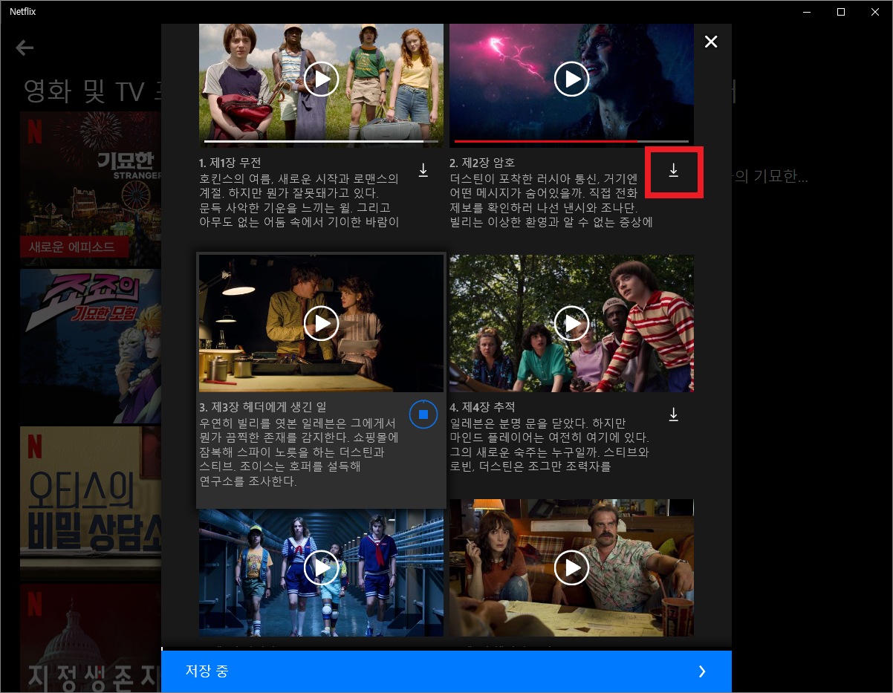The width and height of the screenshot is (893, 693).
Task: Click episode 1 description about 호킨스의 여름
Action: coord(299,201)
